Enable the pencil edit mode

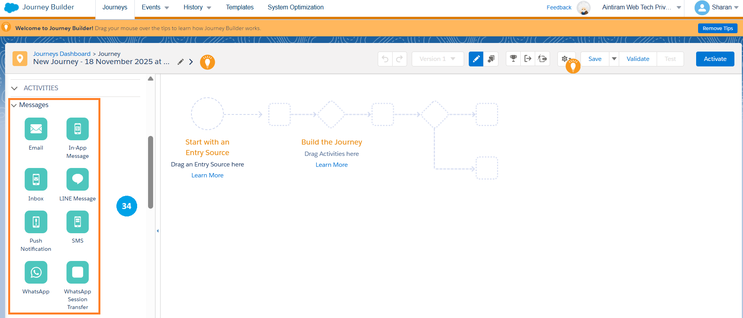(476, 59)
